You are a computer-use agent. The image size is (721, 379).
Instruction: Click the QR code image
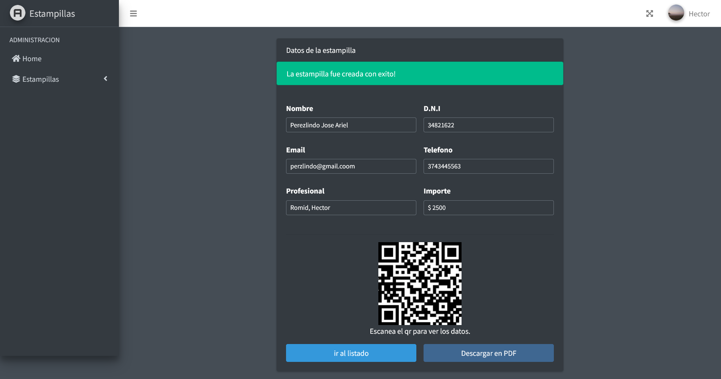point(420,284)
